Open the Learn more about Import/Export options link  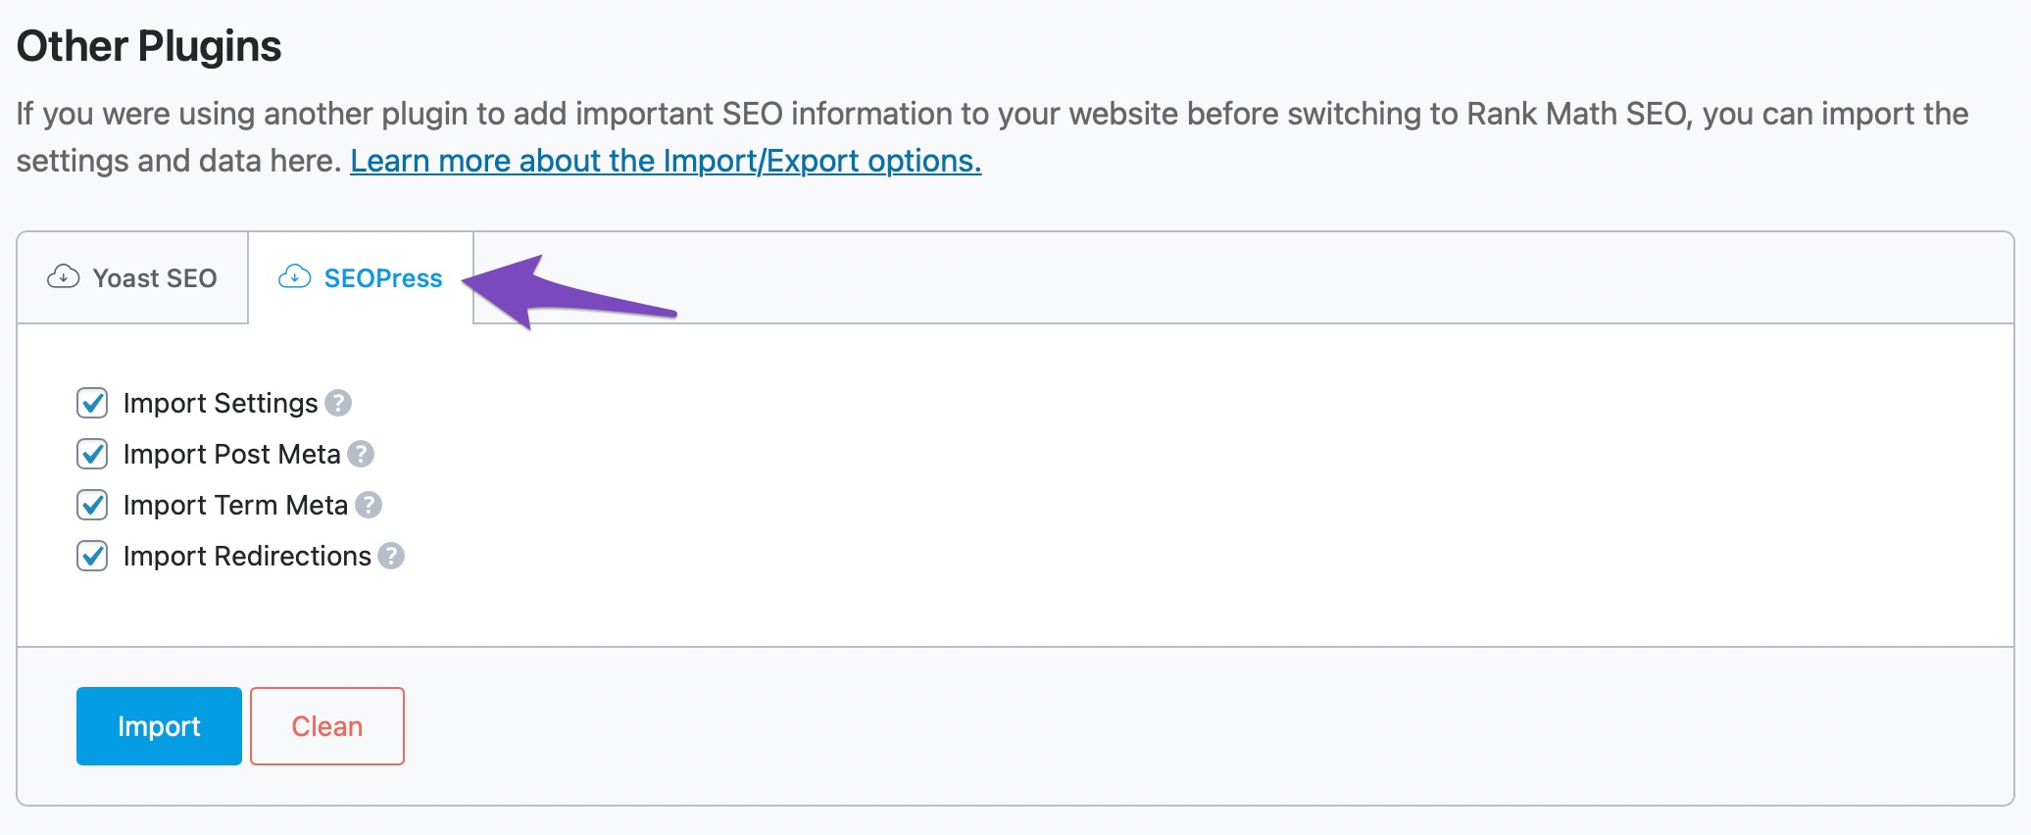click(666, 161)
